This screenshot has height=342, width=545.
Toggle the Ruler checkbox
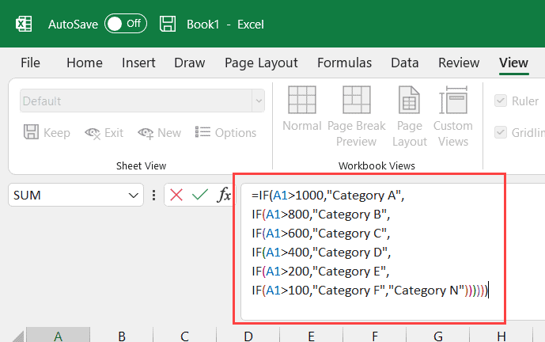tap(501, 101)
